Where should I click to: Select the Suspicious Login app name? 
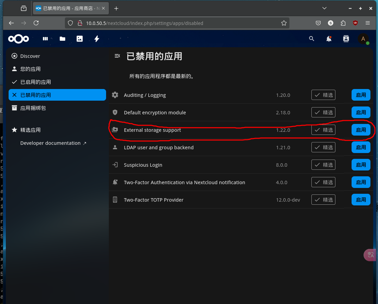click(x=143, y=165)
